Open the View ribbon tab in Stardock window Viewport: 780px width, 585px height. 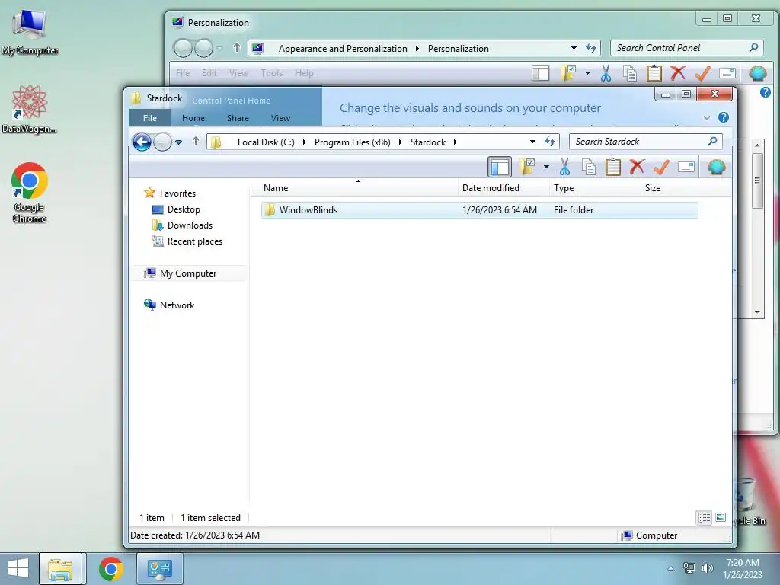(280, 118)
